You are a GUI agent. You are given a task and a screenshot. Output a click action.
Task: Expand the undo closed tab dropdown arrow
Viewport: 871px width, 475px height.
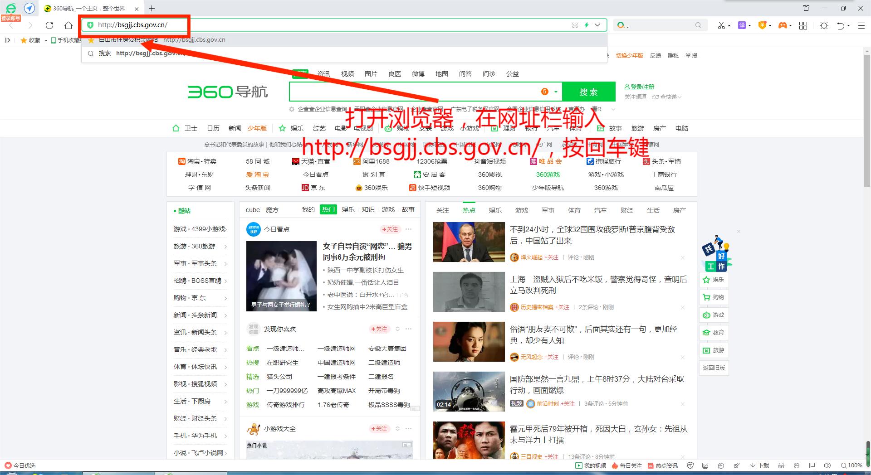(848, 26)
